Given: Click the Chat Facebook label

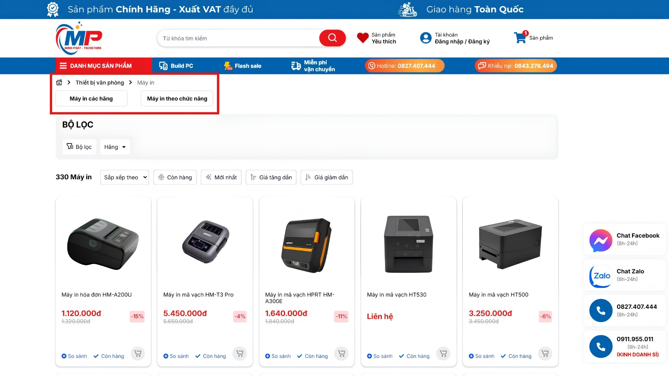Looking at the screenshot, I should [638, 236].
